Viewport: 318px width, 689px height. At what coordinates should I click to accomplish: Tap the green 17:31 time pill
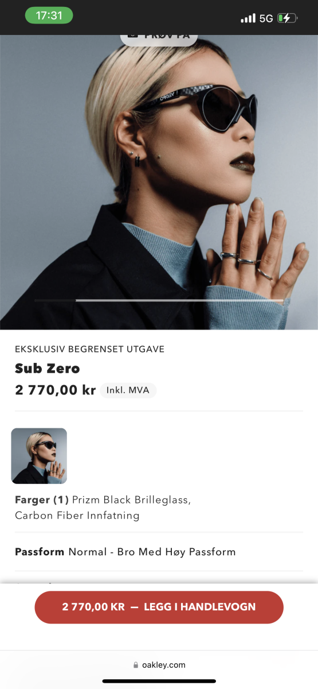click(49, 16)
